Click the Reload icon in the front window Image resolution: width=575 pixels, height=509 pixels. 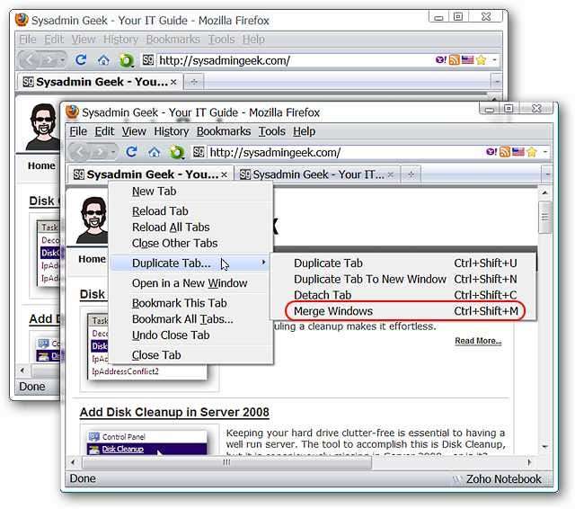pyautogui.click(x=131, y=152)
